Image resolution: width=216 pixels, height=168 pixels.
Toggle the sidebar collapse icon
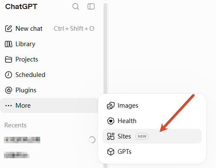(91, 6)
